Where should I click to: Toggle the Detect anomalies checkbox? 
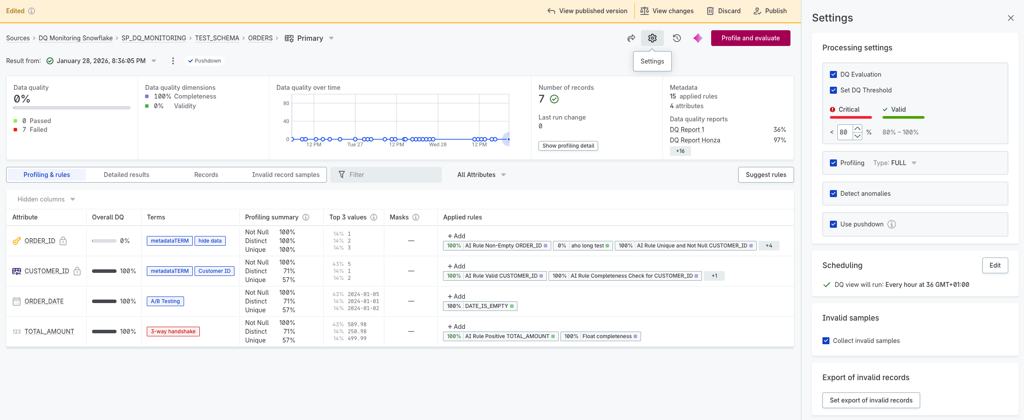tap(833, 194)
